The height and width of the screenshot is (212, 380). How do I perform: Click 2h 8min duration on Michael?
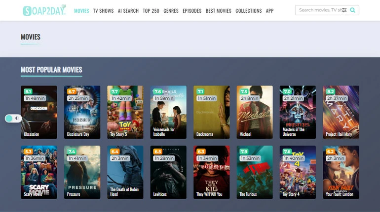[249, 98]
